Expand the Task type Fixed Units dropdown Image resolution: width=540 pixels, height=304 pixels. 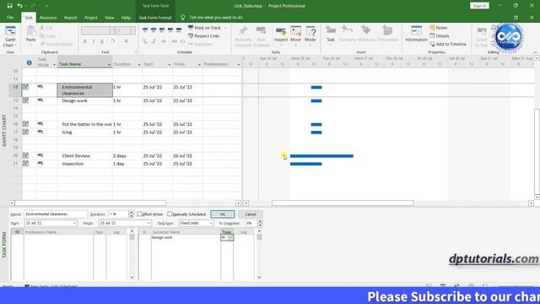[x=210, y=223]
